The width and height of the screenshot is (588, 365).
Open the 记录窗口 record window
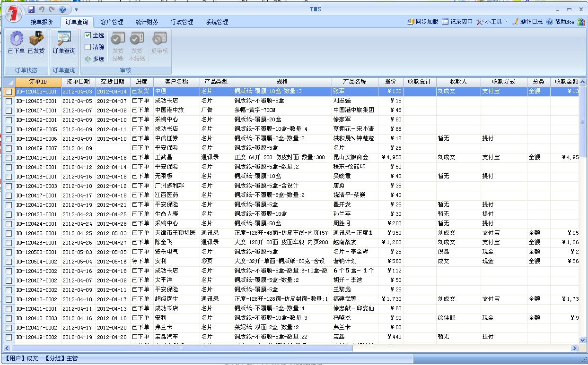coord(457,22)
